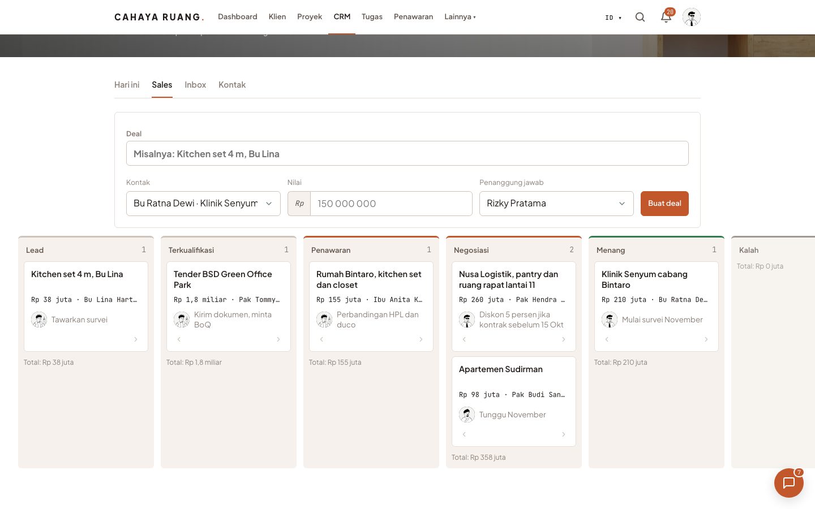Open the chat widget bubble
This screenshot has height=509, width=815.
tap(789, 483)
